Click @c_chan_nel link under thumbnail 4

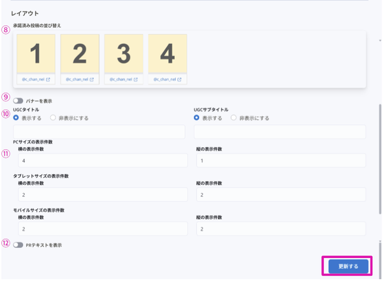coord(165,80)
